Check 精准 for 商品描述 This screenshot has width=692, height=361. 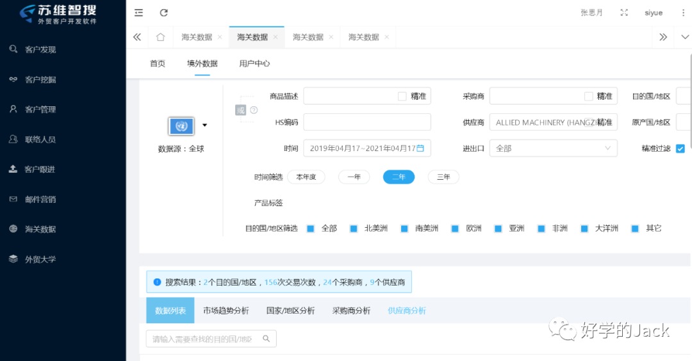(x=402, y=96)
